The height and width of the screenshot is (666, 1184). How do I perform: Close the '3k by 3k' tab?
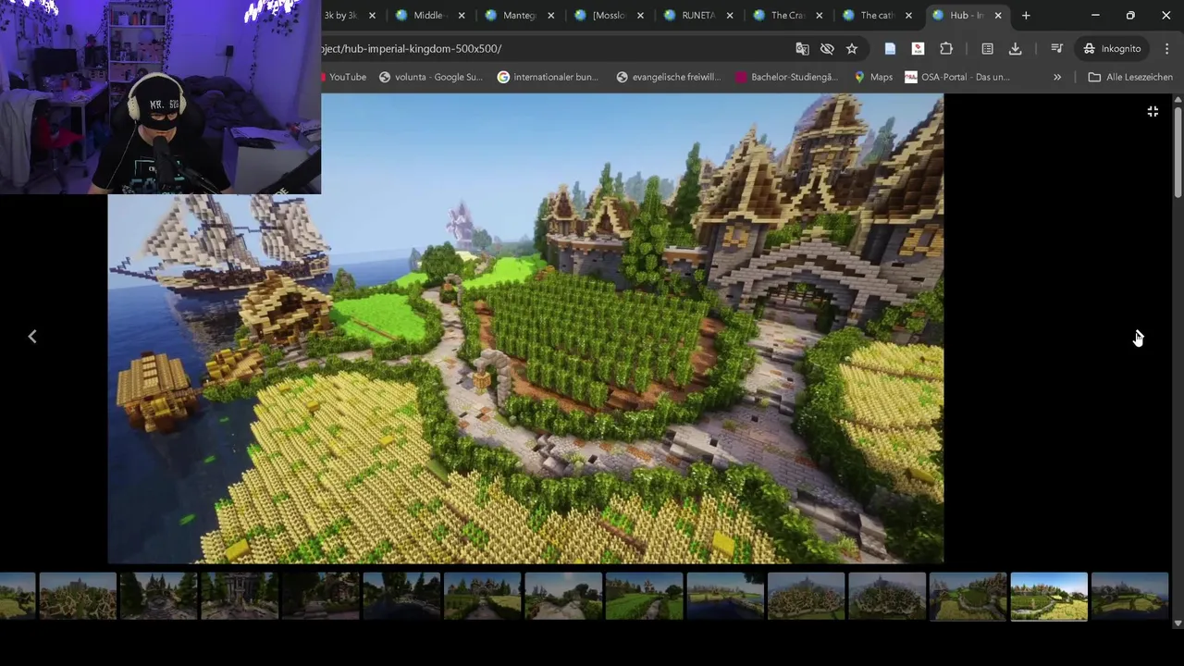coord(372,15)
